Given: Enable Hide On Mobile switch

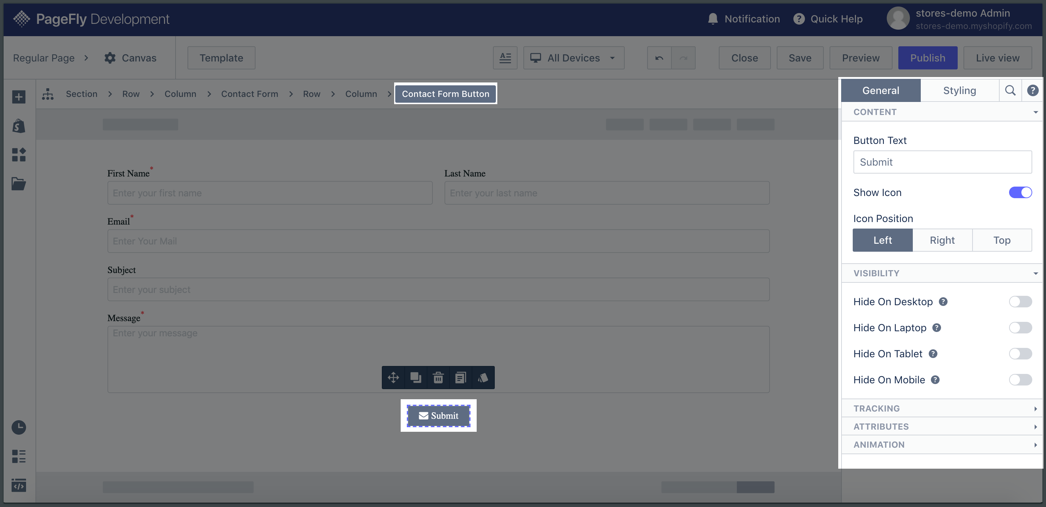Looking at the screenshot, I should 1020,380.
